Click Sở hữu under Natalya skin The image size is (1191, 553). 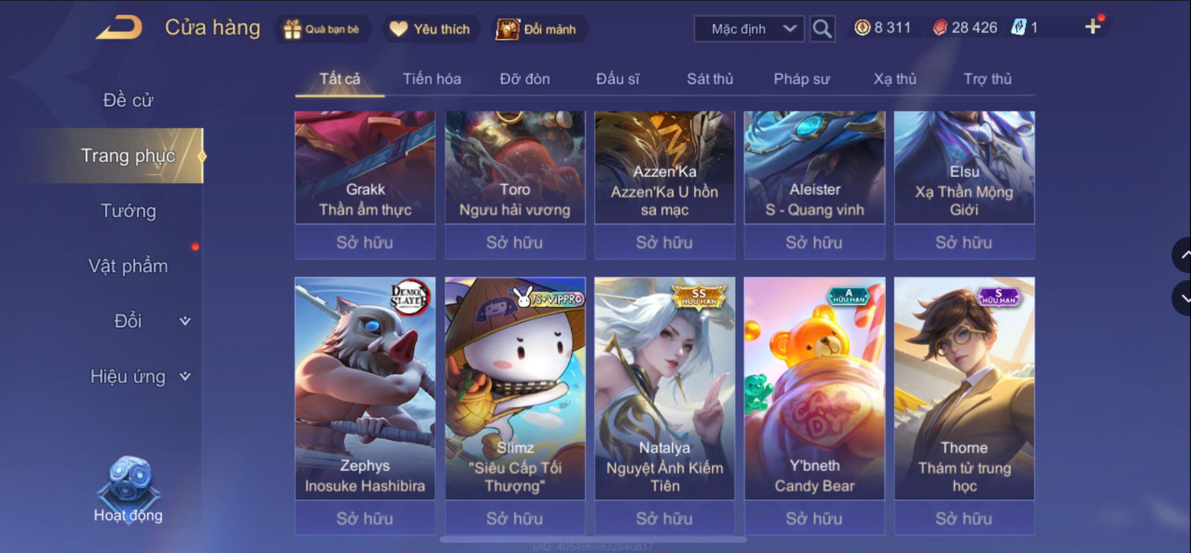pyautogui.click(x=664, y=518)
